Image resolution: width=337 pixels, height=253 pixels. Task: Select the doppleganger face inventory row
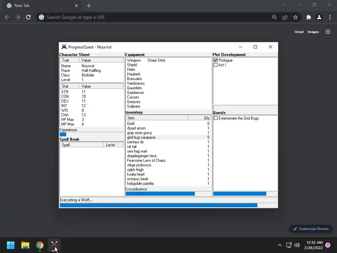[x=168, y=156]
